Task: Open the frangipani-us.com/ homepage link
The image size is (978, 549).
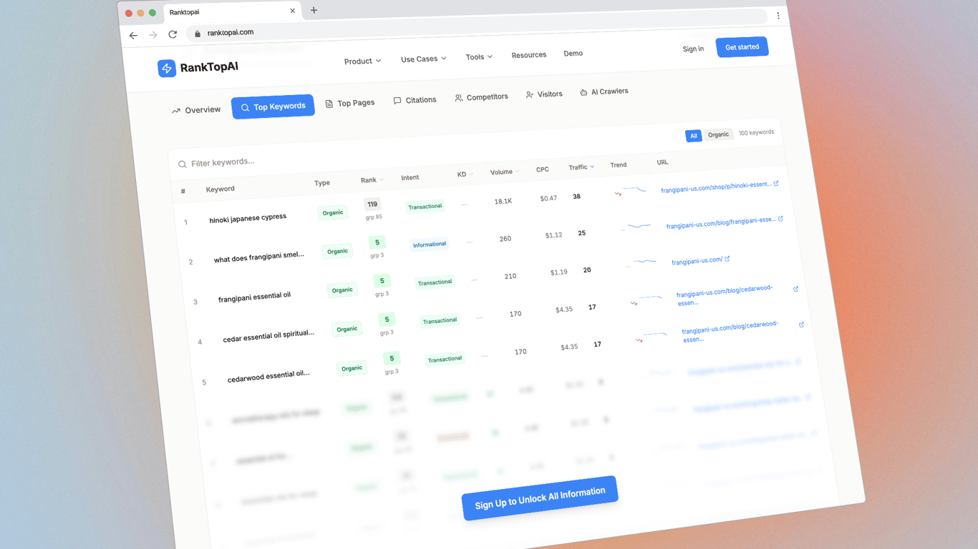Action: (697, 261)
